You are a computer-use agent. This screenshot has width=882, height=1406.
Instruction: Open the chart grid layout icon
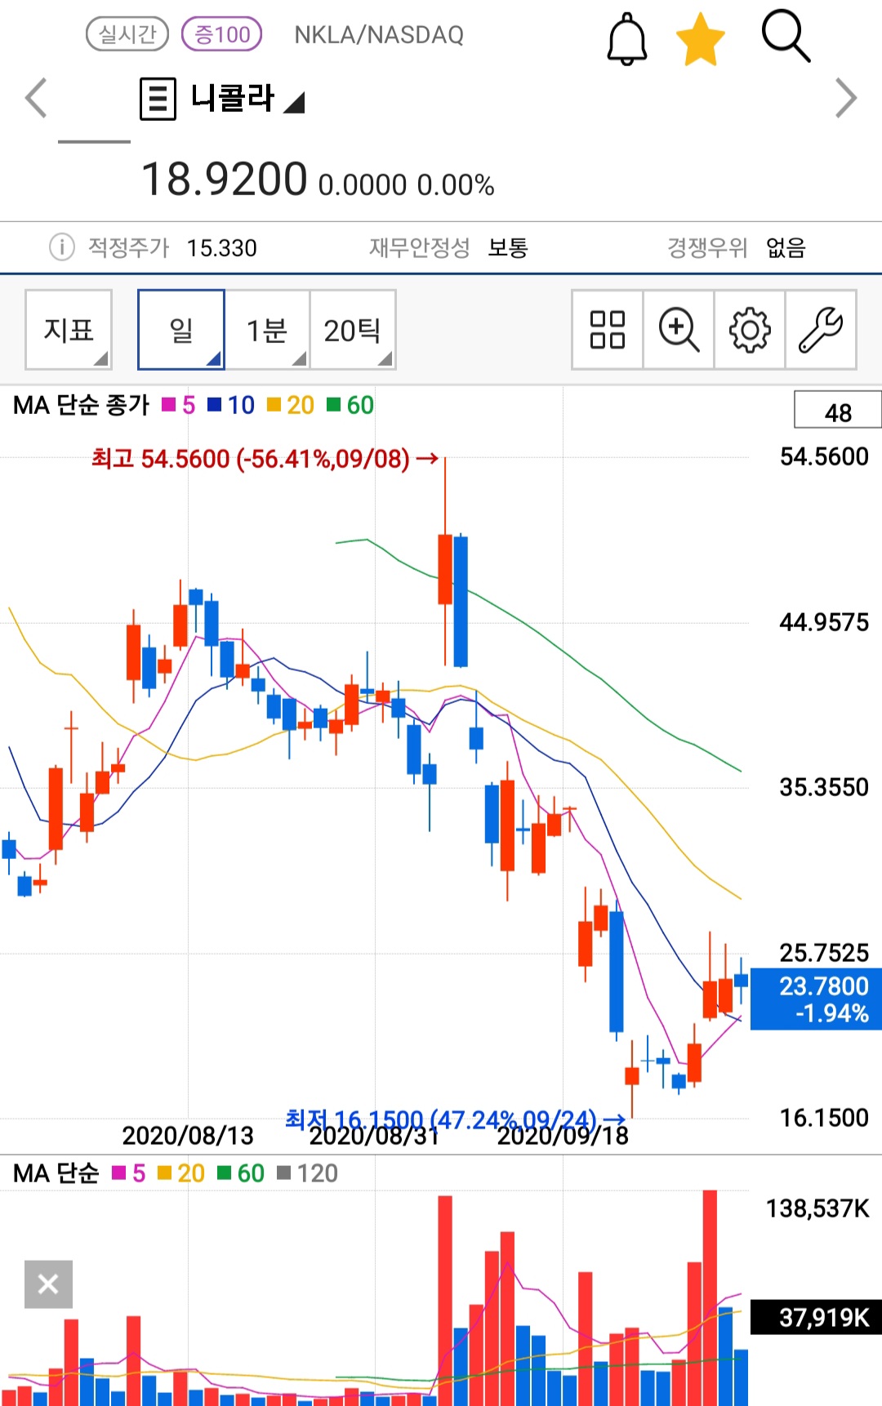(x=608, y=330)
